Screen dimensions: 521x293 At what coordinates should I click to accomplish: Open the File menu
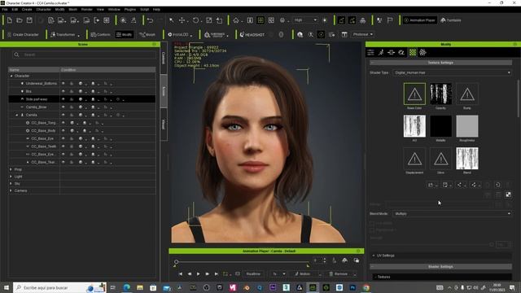(5, 9)
